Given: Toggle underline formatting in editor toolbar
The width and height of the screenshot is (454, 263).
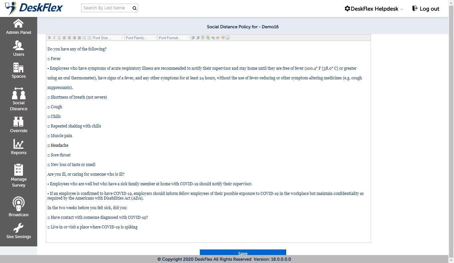Looking at the screenshot, I should click(59, 38).
